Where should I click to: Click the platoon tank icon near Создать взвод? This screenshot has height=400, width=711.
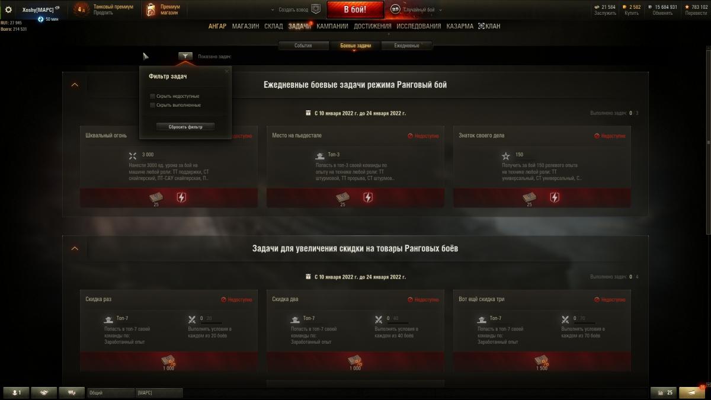click(316, 9)
